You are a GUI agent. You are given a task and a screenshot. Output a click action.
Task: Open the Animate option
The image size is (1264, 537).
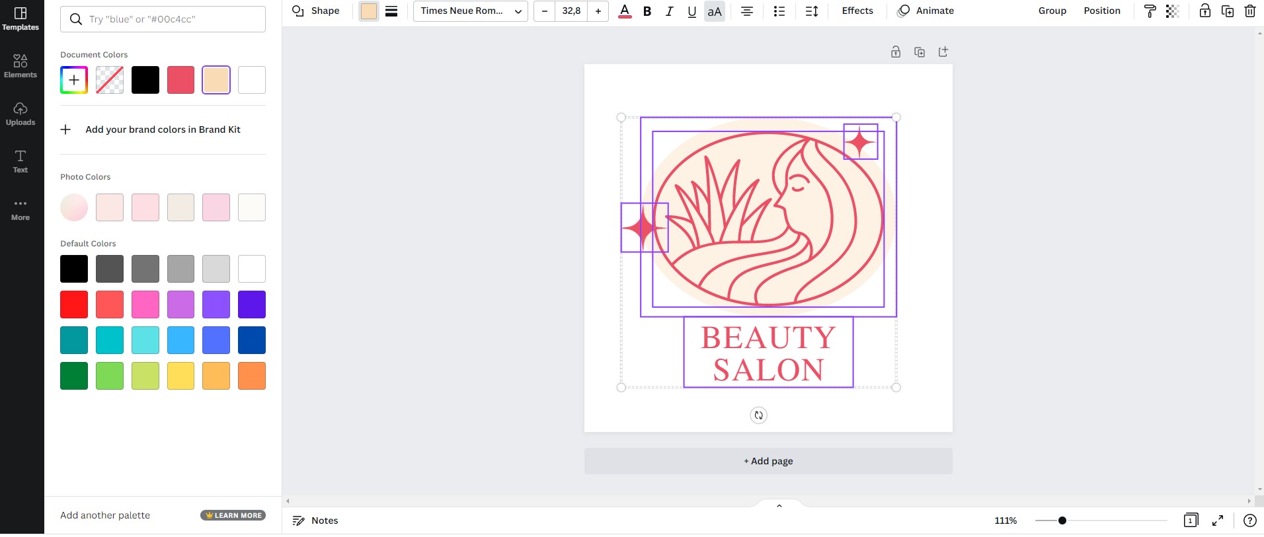[926, 11]
